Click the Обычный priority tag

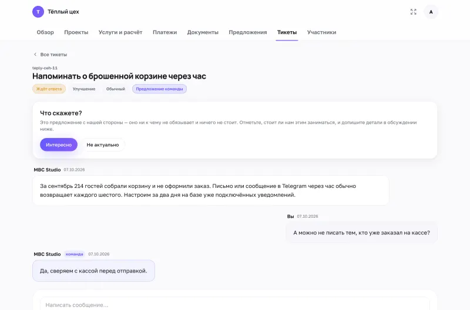(115, 89)
